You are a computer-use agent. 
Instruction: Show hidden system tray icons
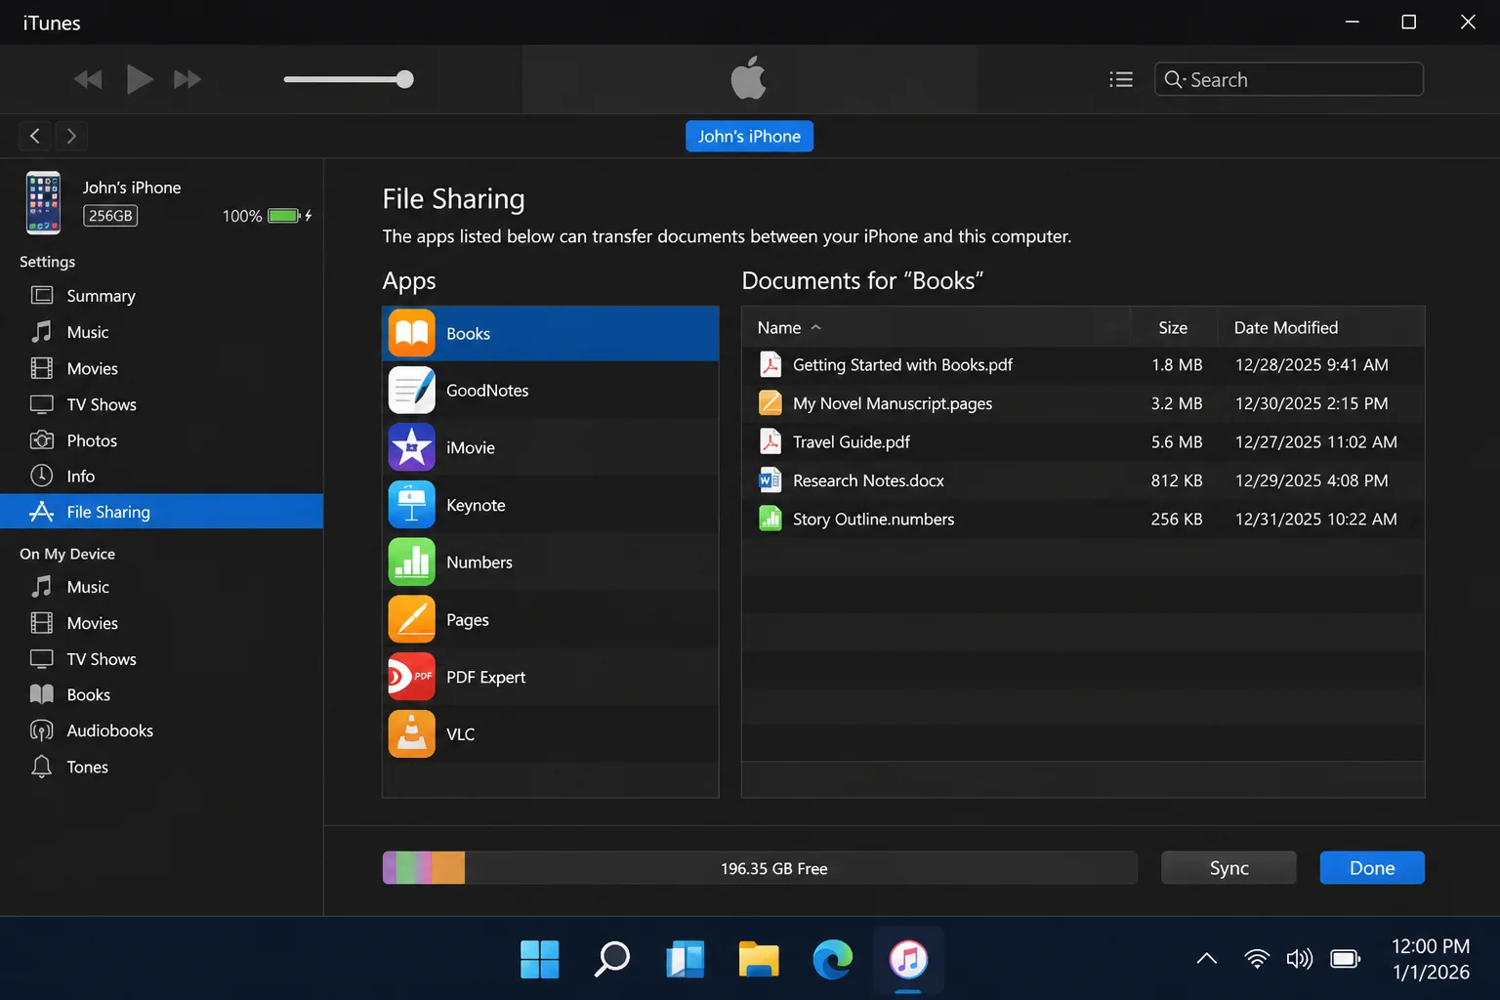1207,959
